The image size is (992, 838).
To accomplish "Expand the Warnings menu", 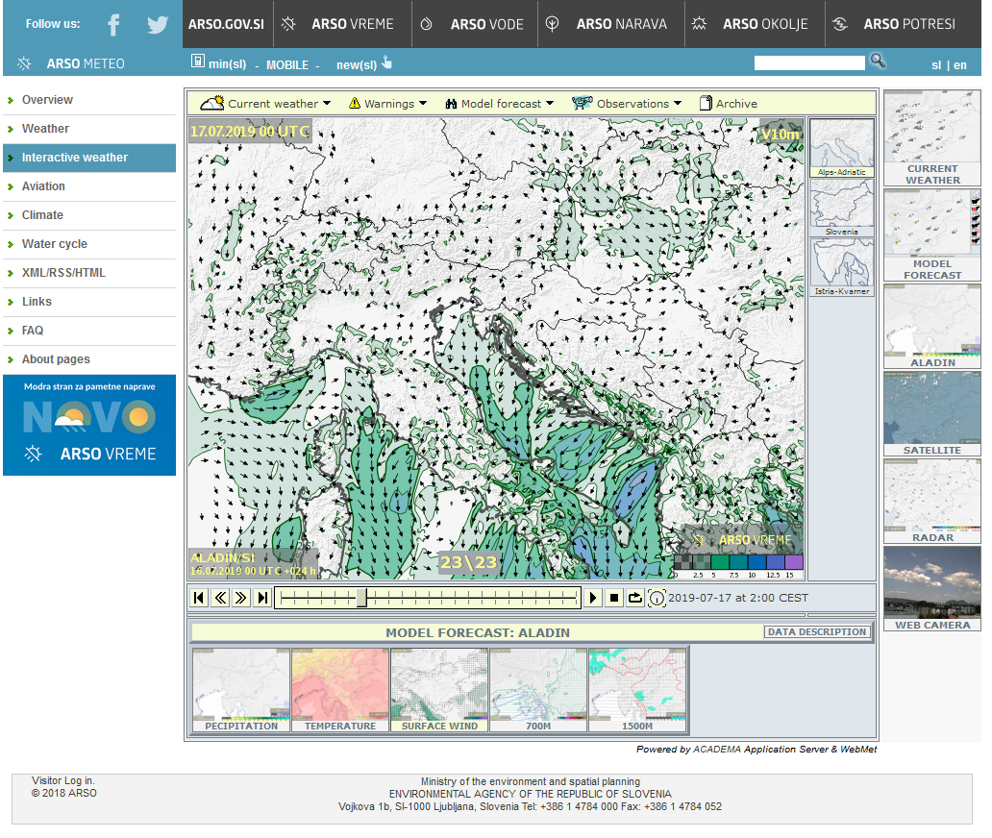I will point(387,103).
